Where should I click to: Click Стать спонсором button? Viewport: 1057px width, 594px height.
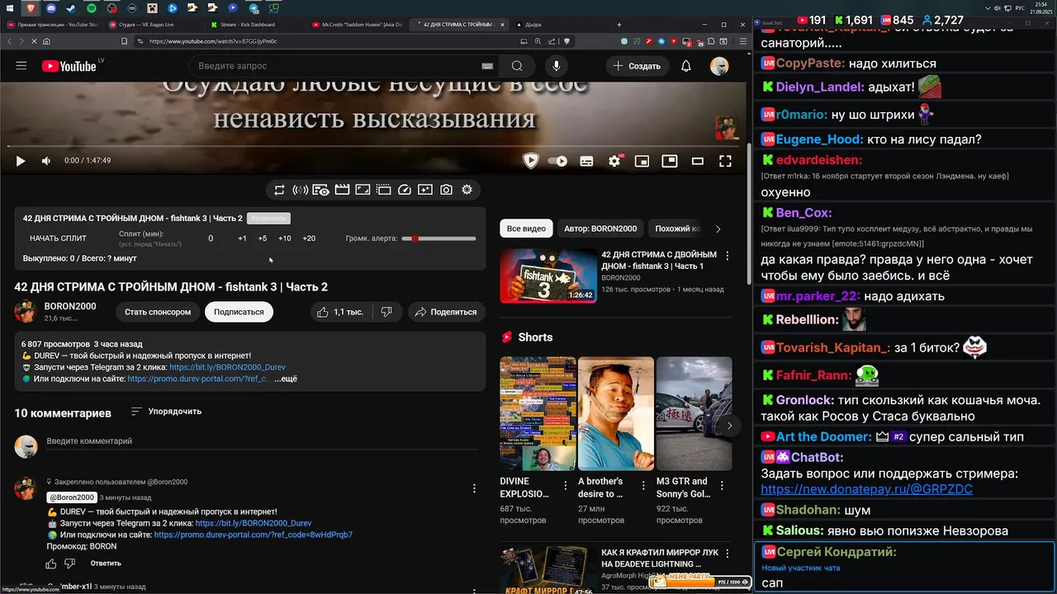158,312
